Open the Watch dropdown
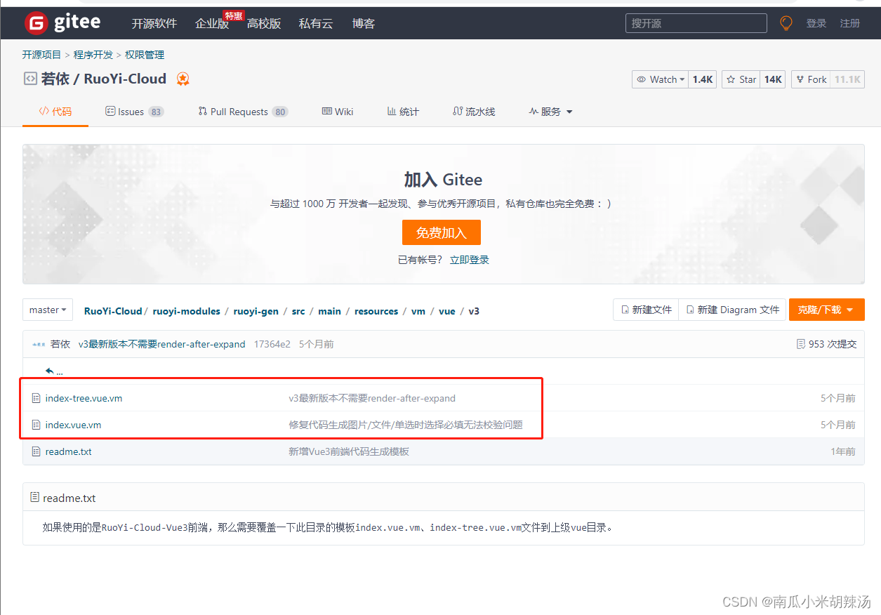This screenshot has width=881, height=615. pos(661,79)
